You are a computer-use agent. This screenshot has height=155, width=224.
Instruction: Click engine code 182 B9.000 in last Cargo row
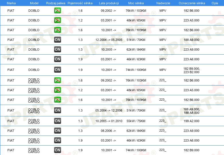pos(191,150)
